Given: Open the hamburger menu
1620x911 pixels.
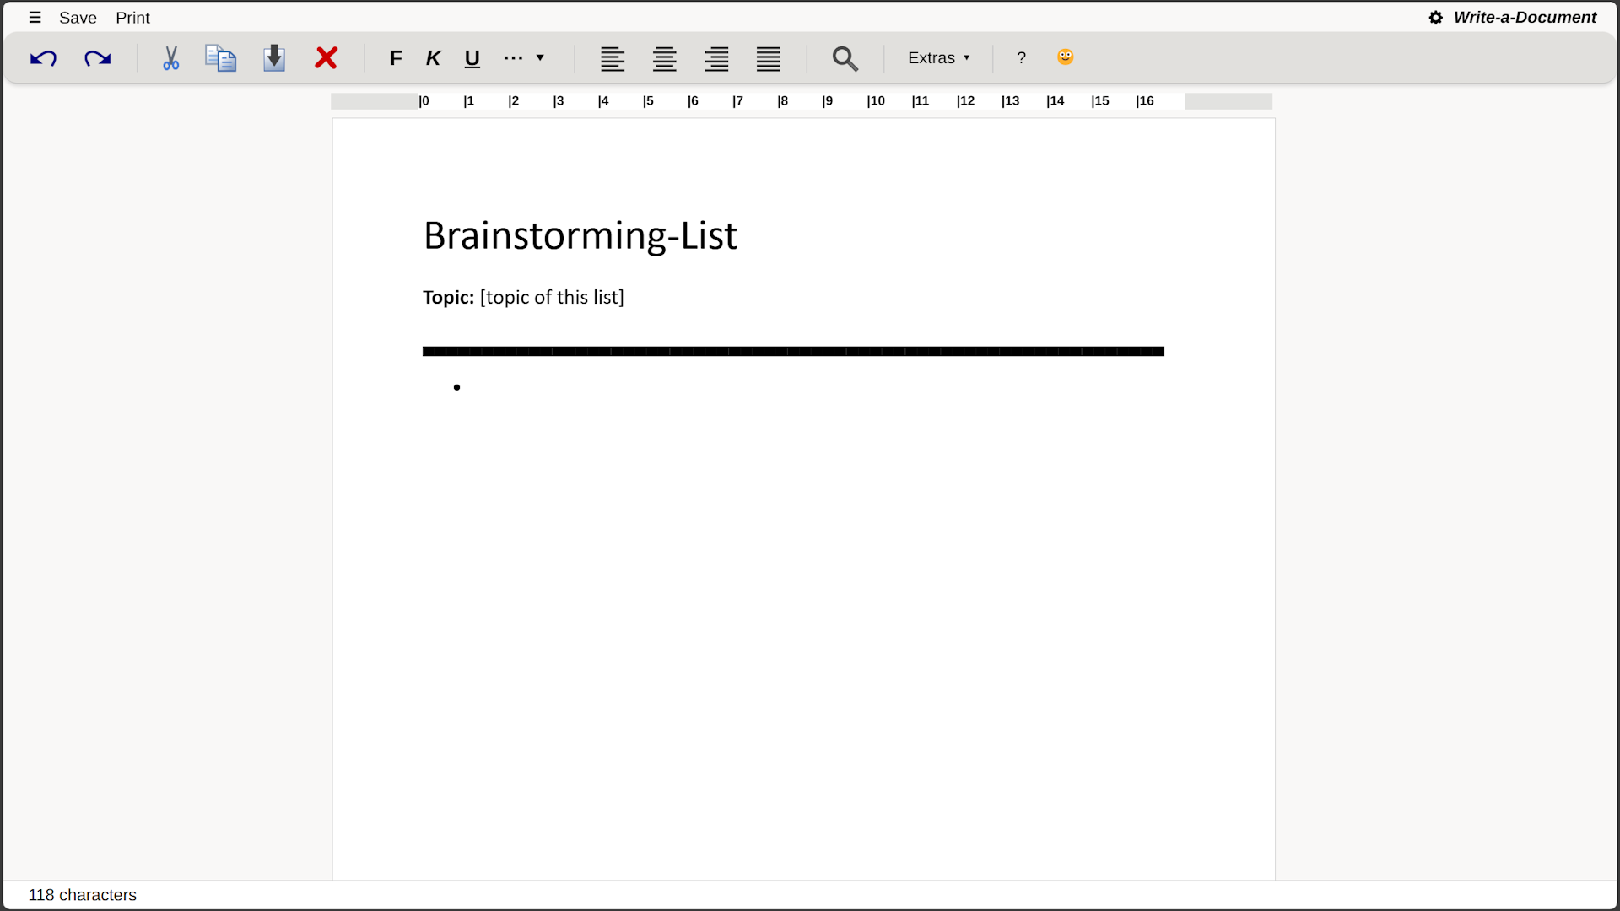Looking at the screenshot, I should [35, 17].
